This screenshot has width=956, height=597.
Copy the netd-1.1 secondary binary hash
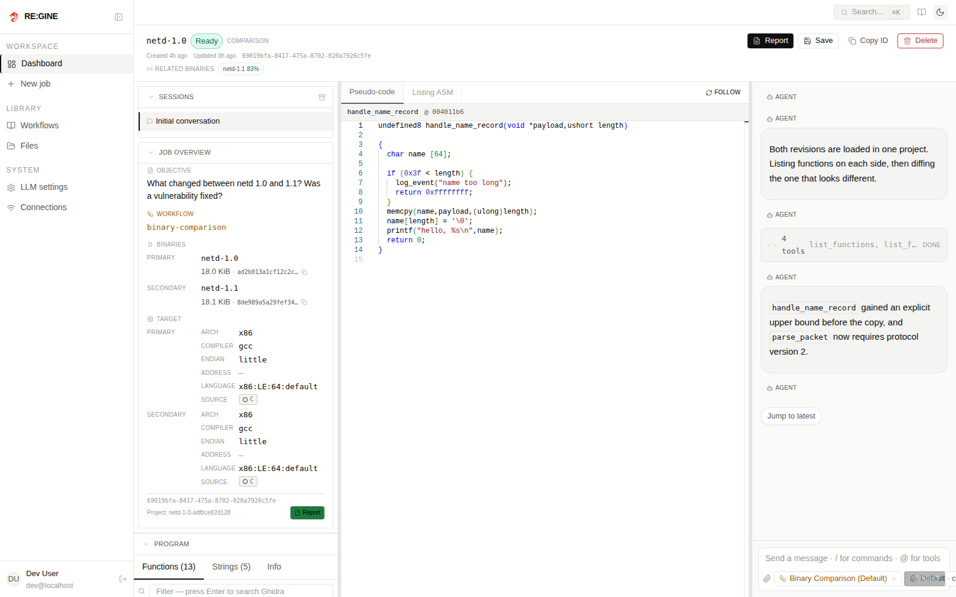[304, 303]
